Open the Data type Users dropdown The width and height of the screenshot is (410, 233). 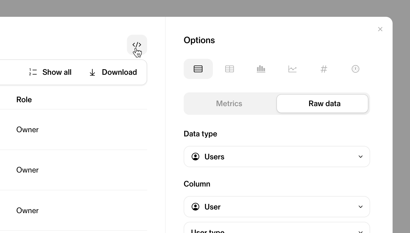coord(277,157)
